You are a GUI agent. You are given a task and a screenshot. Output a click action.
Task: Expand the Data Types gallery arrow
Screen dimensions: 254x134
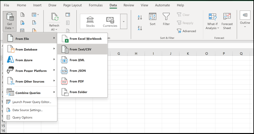(123, 21)
